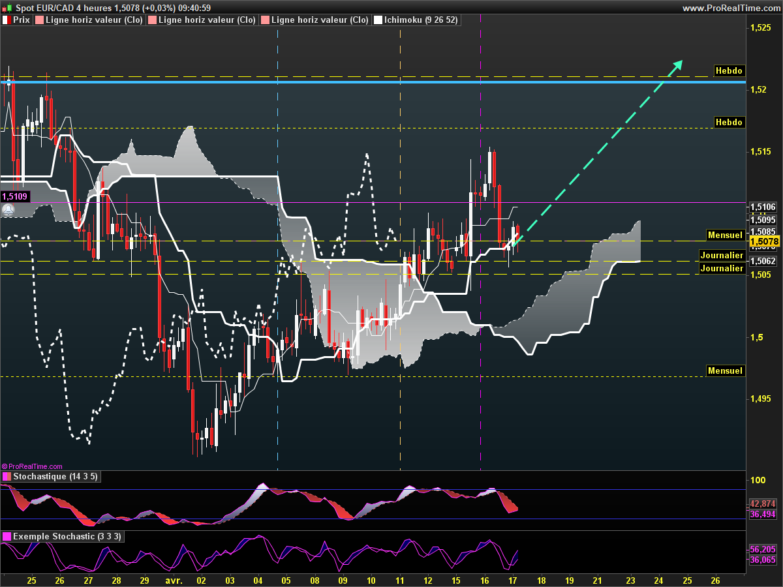Click the 1,5062 price tag

(x=762, y=261)
